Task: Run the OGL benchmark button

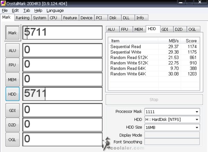Action: [12, 140]
